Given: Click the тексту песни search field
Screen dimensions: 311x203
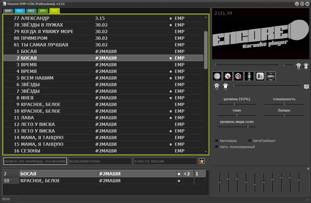Looking at the screenshot, I should pyautogui.click(x=165, y=161).
